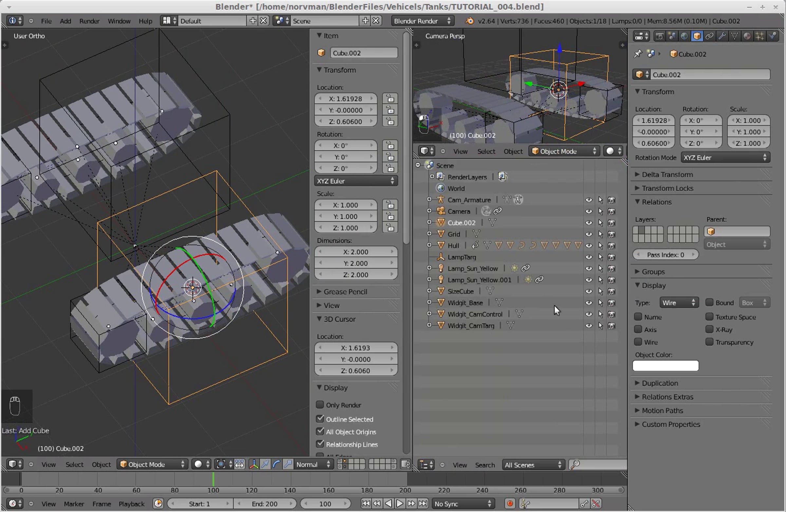Open the Object Constraints tab (chain icon)
The width and height of the screenshot is (786, 512).
709,36
